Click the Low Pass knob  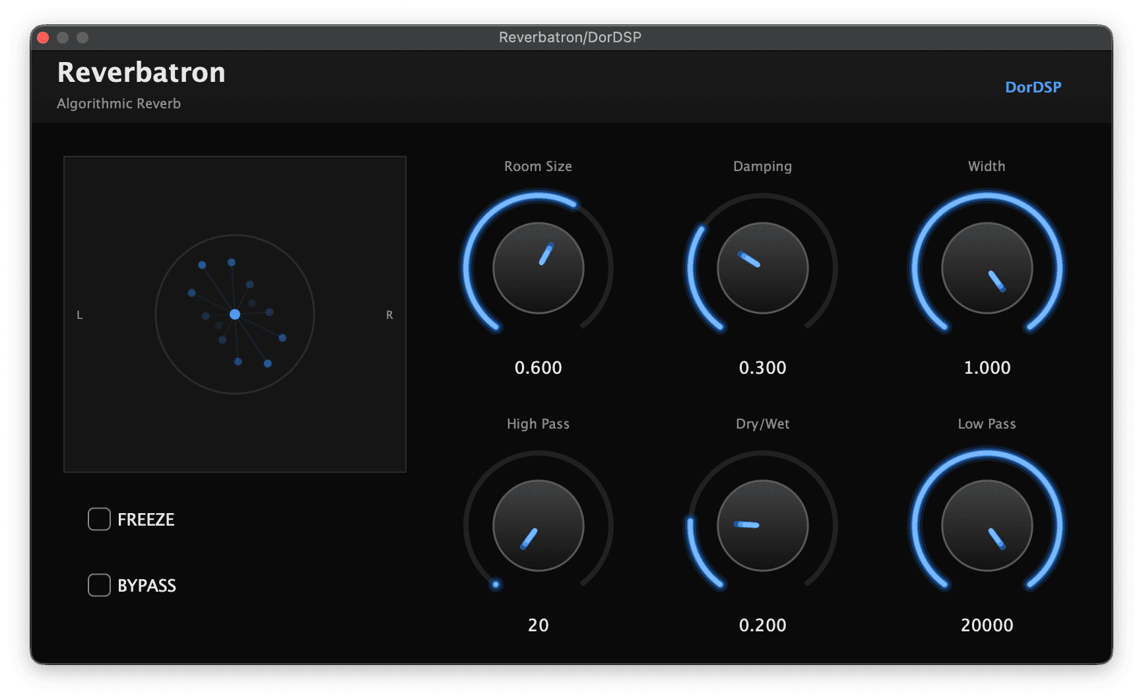pos(986,525)
